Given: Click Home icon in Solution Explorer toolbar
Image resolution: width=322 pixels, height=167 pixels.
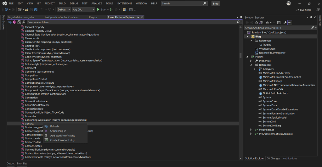Looking at the screenshot, I should click(x=256, y=23).
